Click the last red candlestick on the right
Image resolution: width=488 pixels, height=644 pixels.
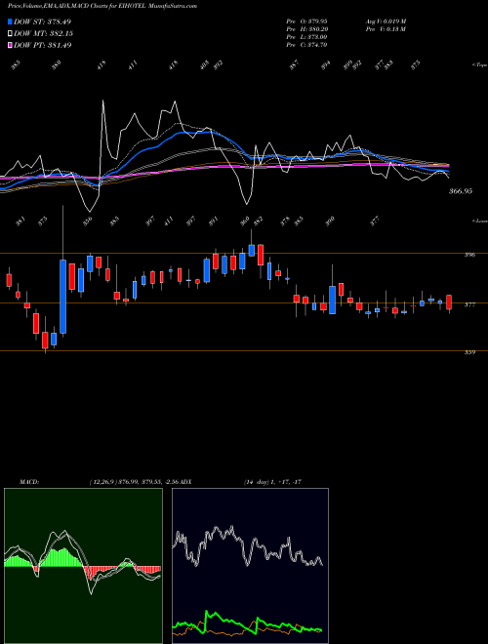[x=449, y=302]
